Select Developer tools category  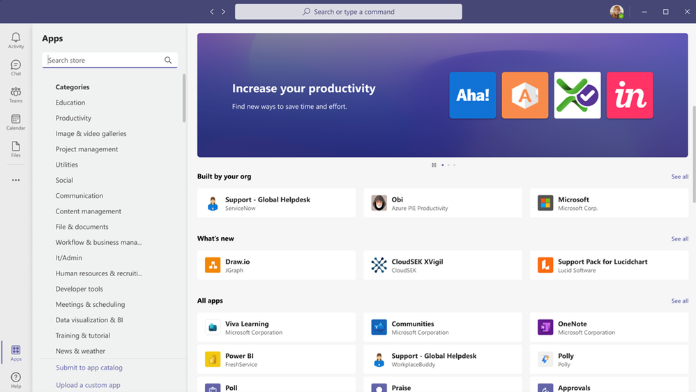(x=79, y=289)
